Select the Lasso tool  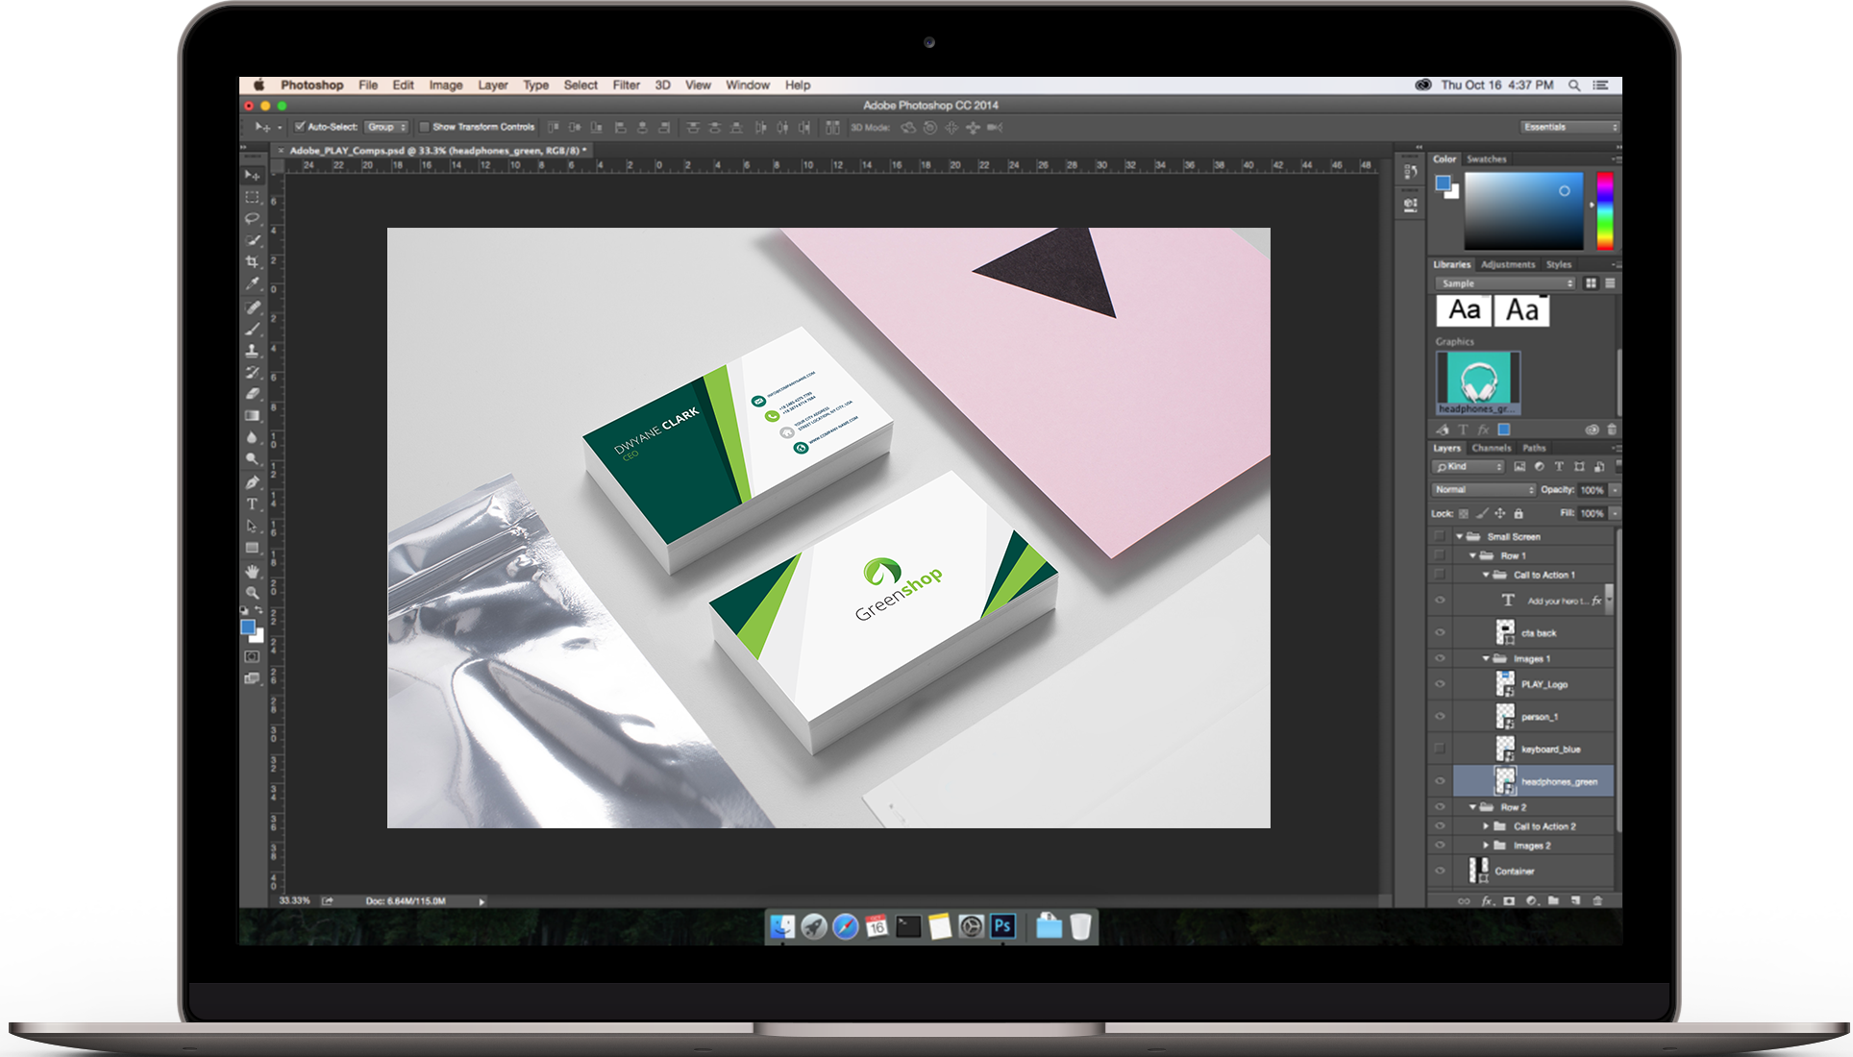click(252, 219)
